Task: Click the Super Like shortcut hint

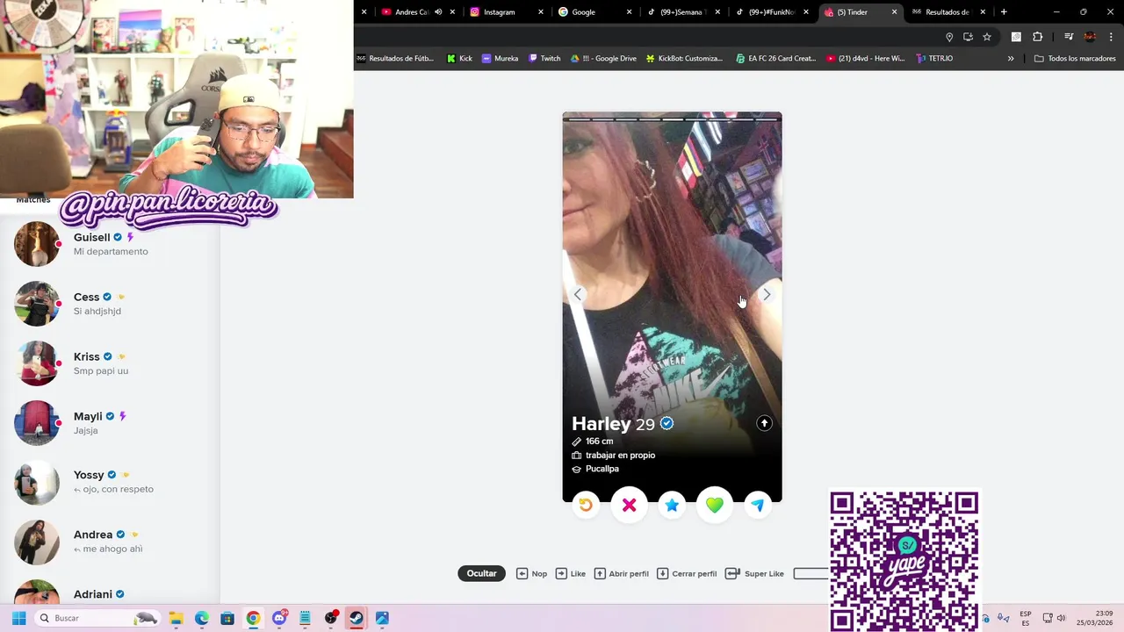Action: click(754, 573)
